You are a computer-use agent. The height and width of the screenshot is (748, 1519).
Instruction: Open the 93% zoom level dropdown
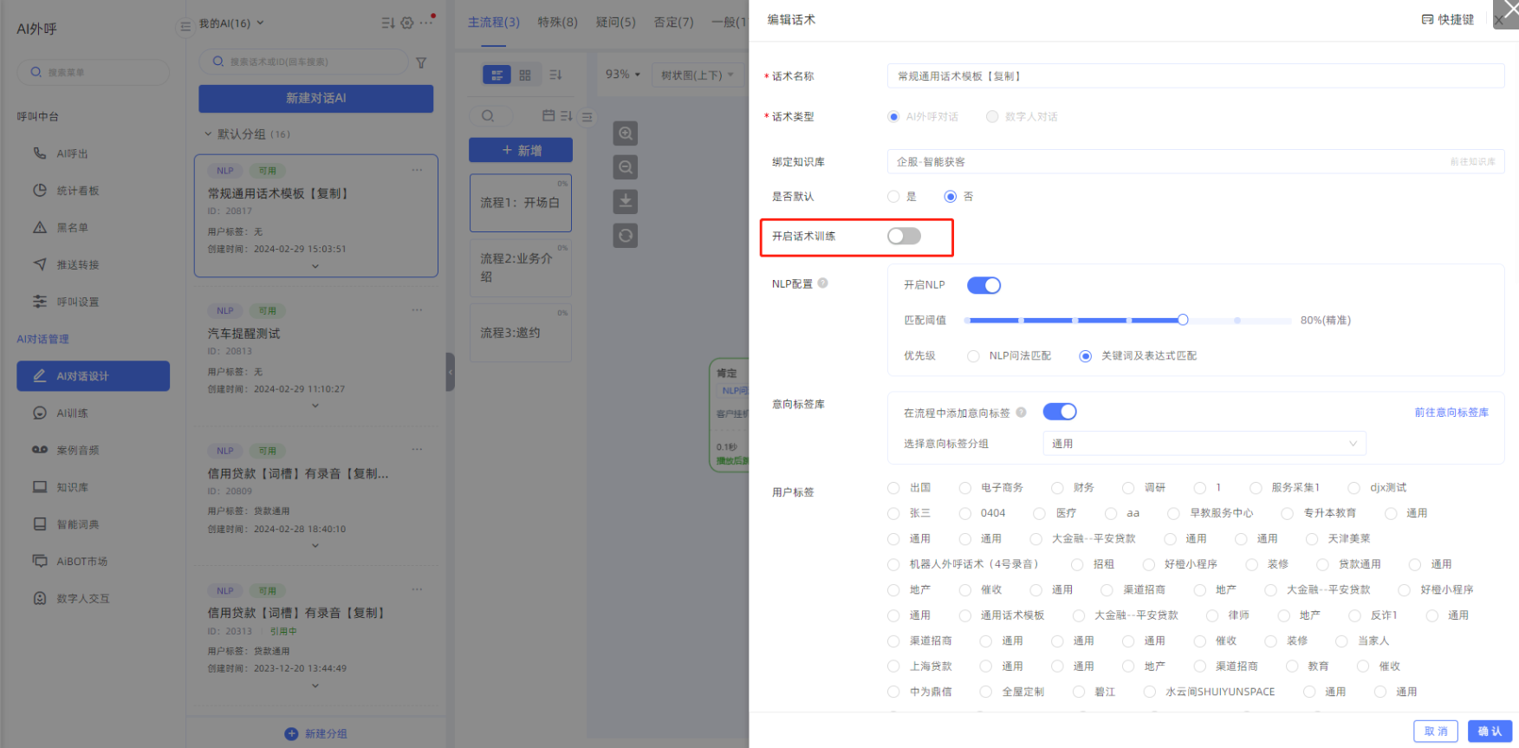point(622,75)
